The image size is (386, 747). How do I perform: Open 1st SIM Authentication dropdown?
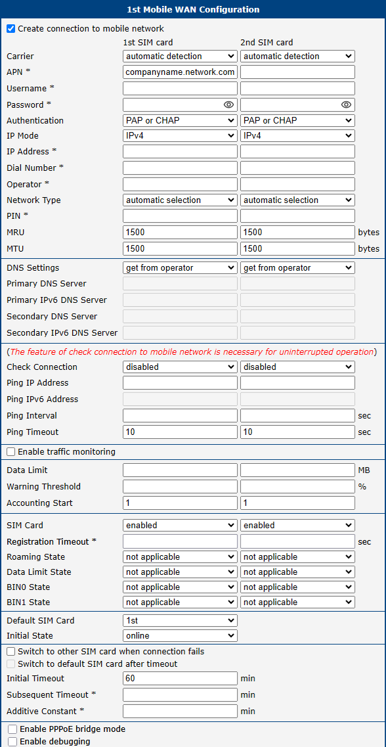pos(180,120)
